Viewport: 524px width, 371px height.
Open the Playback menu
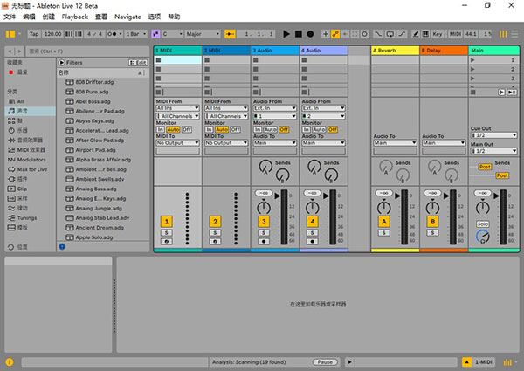(x=75, y=17)
